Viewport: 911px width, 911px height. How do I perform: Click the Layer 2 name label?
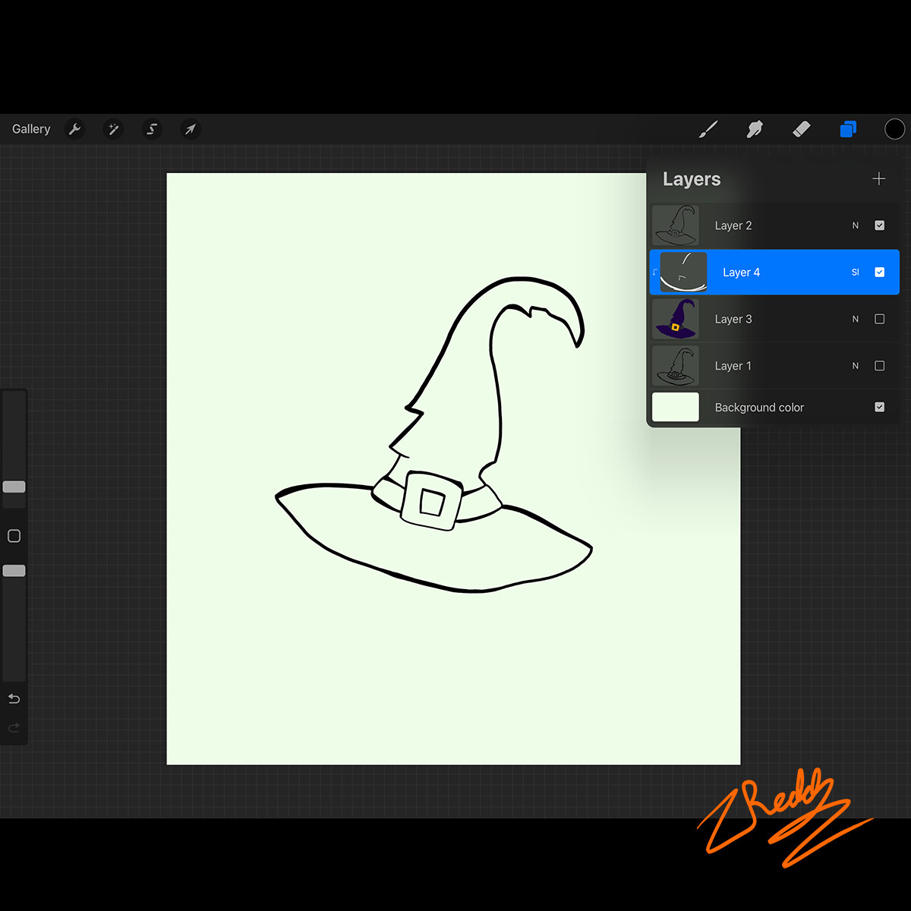[733, 225]
